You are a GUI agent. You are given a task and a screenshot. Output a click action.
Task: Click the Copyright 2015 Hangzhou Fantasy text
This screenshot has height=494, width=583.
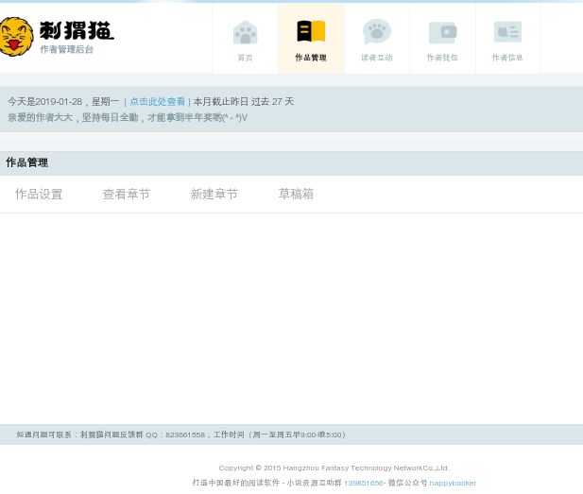pyautogui.click(x=334, y=468)
